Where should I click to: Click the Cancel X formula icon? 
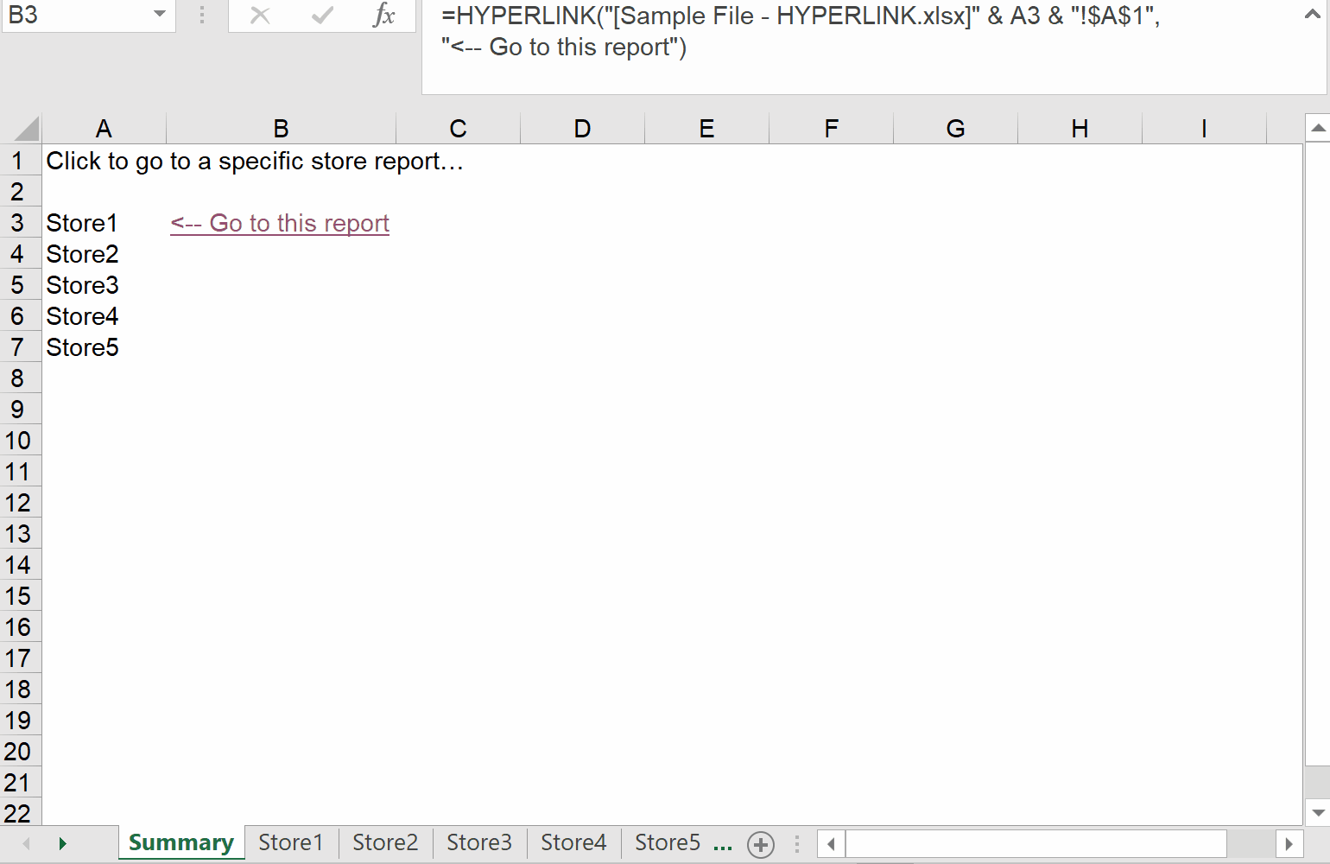point(260,16)
